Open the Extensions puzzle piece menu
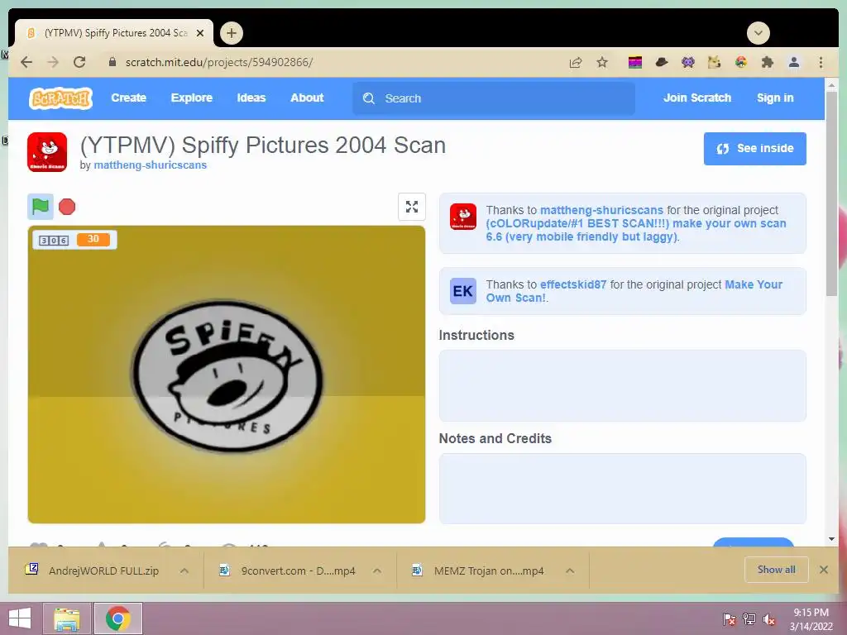Screen dimensions: 847x635 click(767, 63)
